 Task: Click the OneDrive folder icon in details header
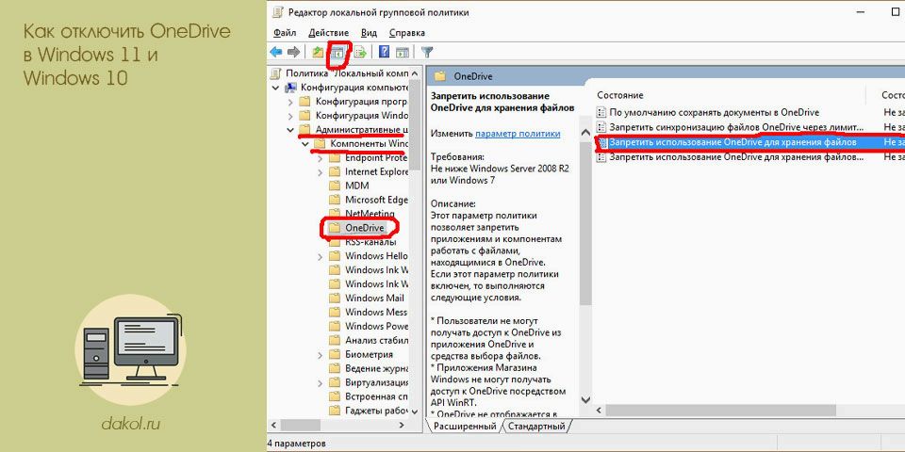click(440, 76)
